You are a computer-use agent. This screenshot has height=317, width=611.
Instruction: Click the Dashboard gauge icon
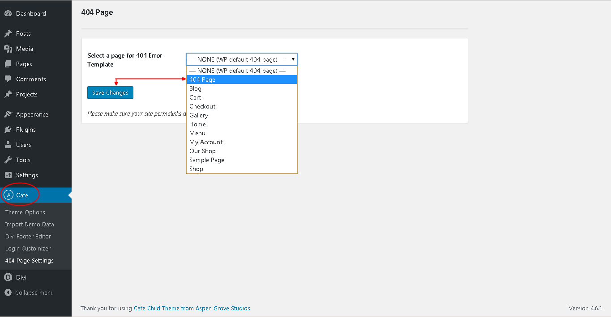[x=8, y=13]
